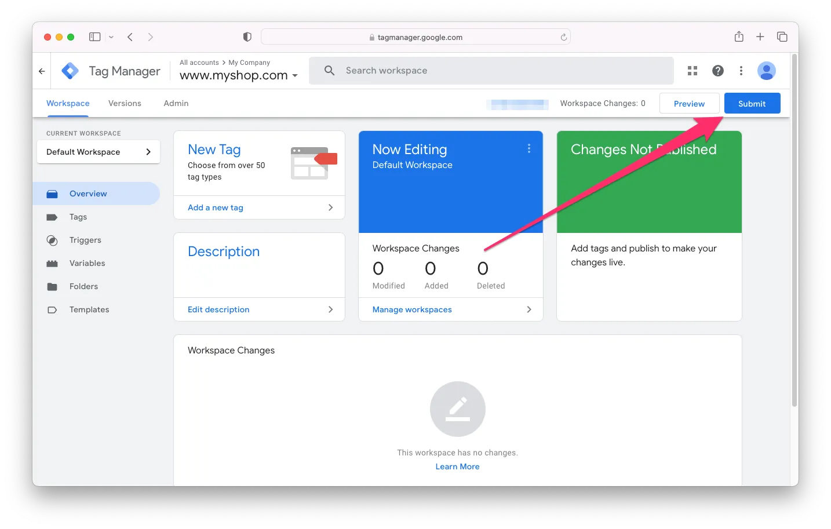Open the three-dot menu beside help icon
Image resolution: width=831 pixels, height=529 pixels.
point(741,71)
